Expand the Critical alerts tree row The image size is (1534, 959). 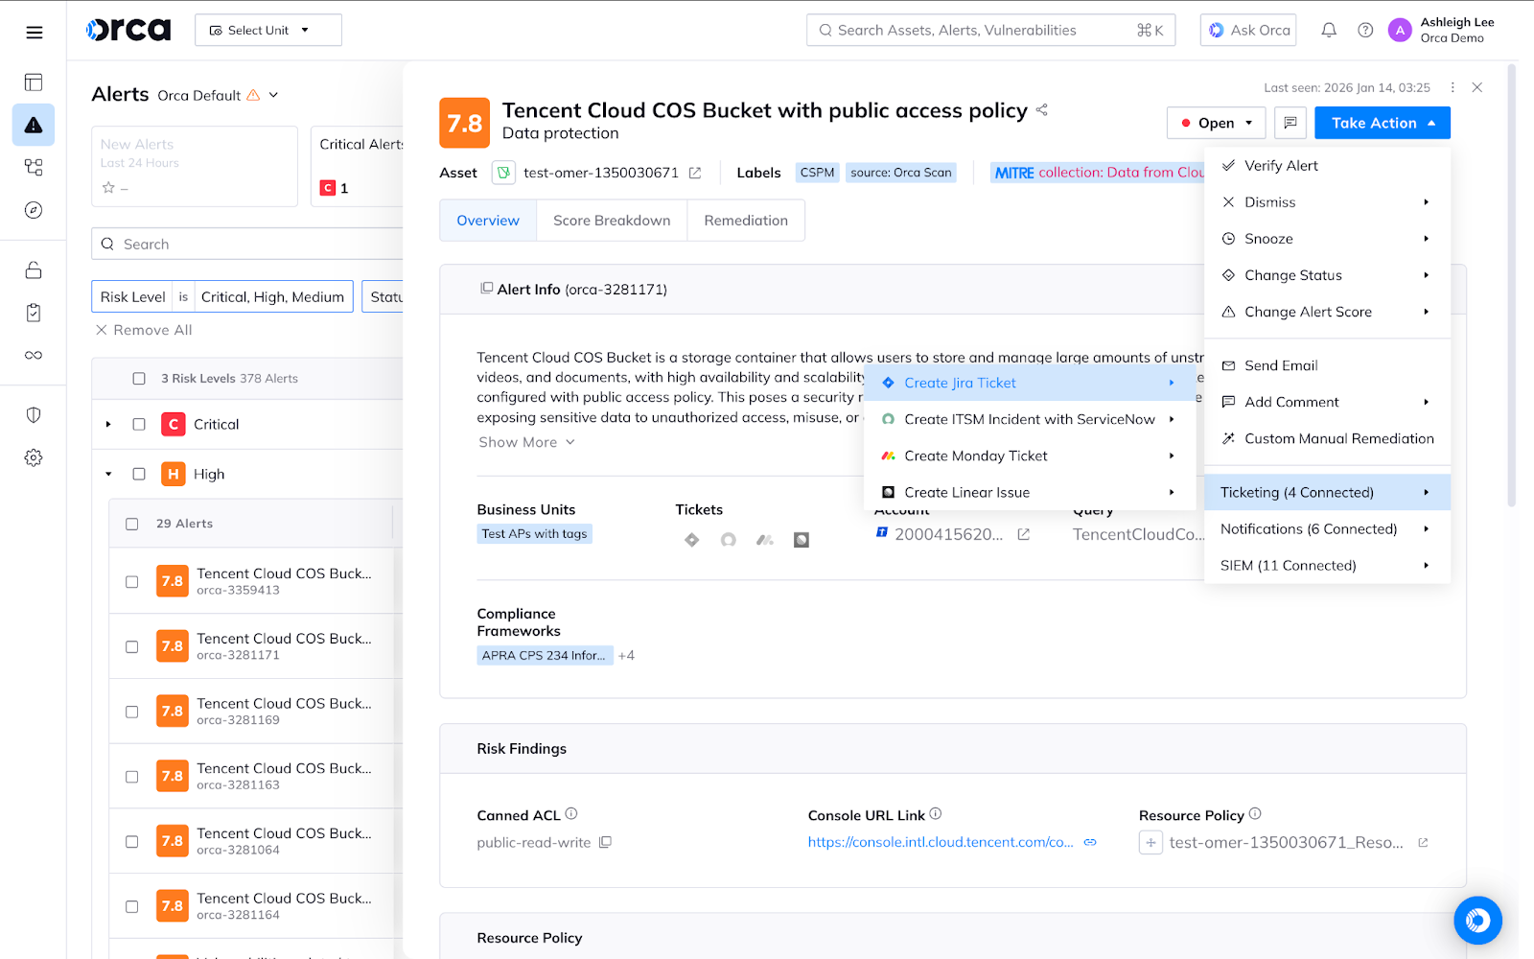(108, 424)
